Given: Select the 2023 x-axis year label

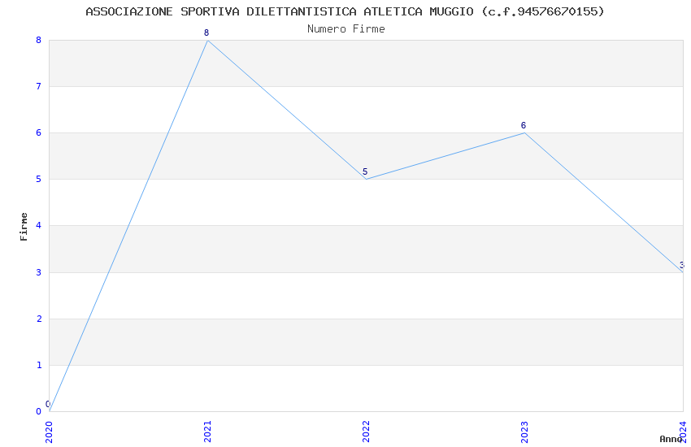Looking at the screenshot, I should (x=524, y=431).
